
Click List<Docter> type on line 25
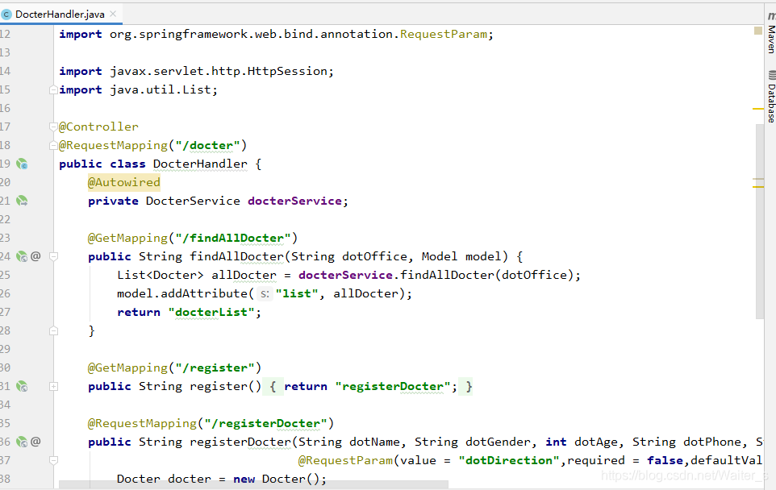[x=161, y=276]
